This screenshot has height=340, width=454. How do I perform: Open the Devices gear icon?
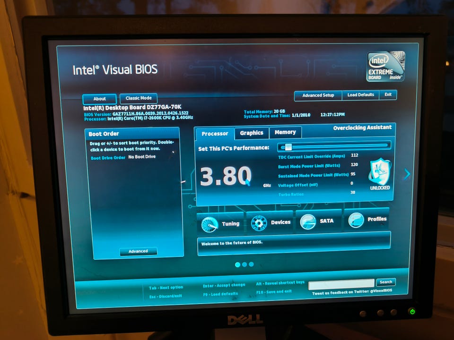(x=259, y=223)
